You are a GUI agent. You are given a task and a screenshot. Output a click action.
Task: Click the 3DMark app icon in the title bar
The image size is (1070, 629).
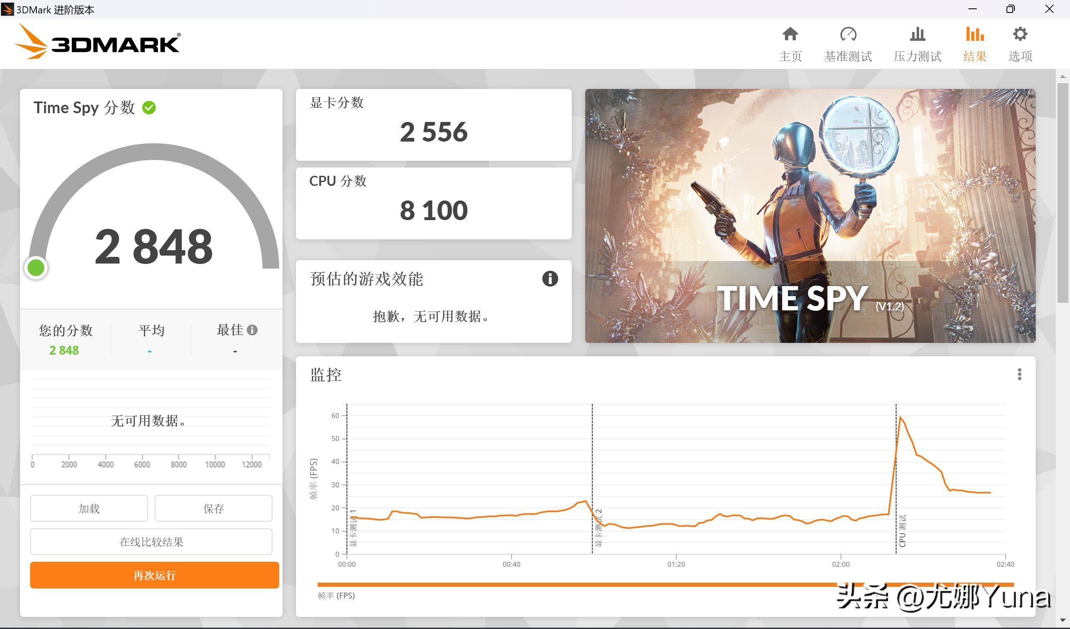[7, 9]
